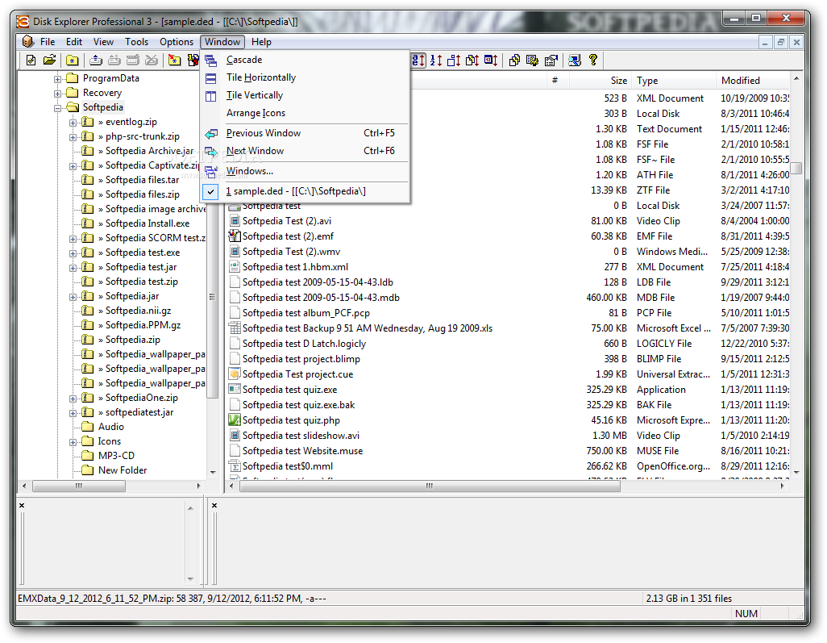The height and width of the screenshot is (643, 827).
Task: Click the icon of Softpedia test quiz.php
Action: [235, 420]
